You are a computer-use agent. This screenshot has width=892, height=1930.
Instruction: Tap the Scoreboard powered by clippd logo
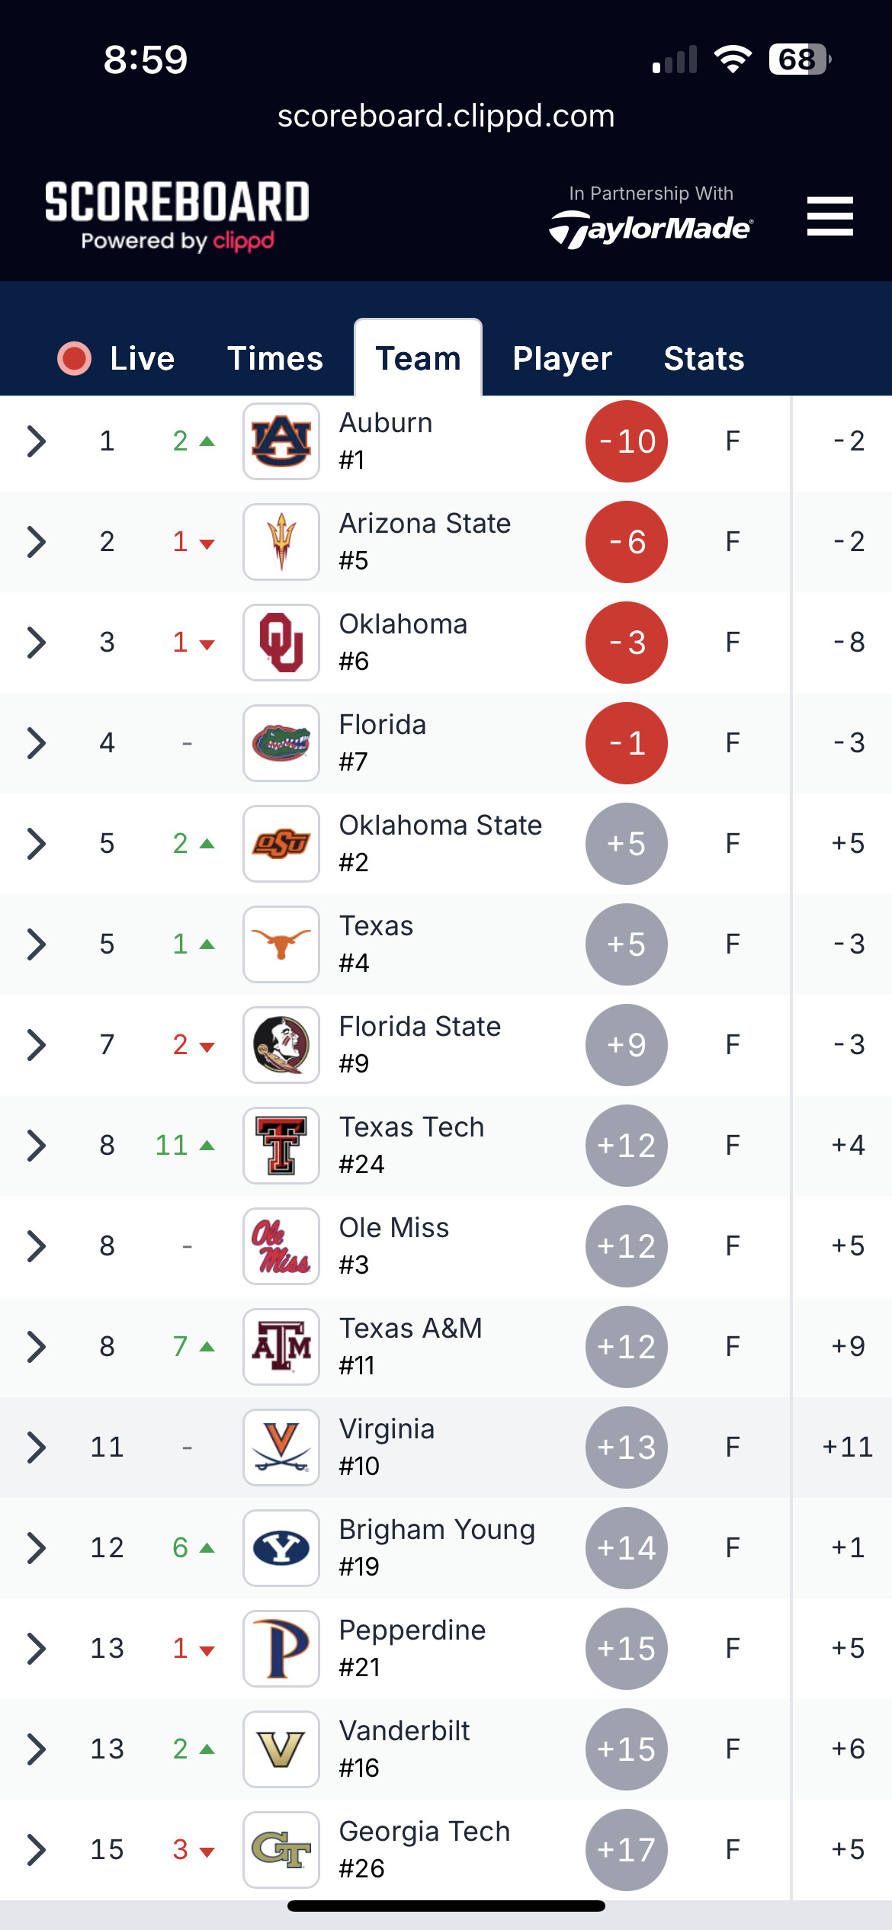177,216
